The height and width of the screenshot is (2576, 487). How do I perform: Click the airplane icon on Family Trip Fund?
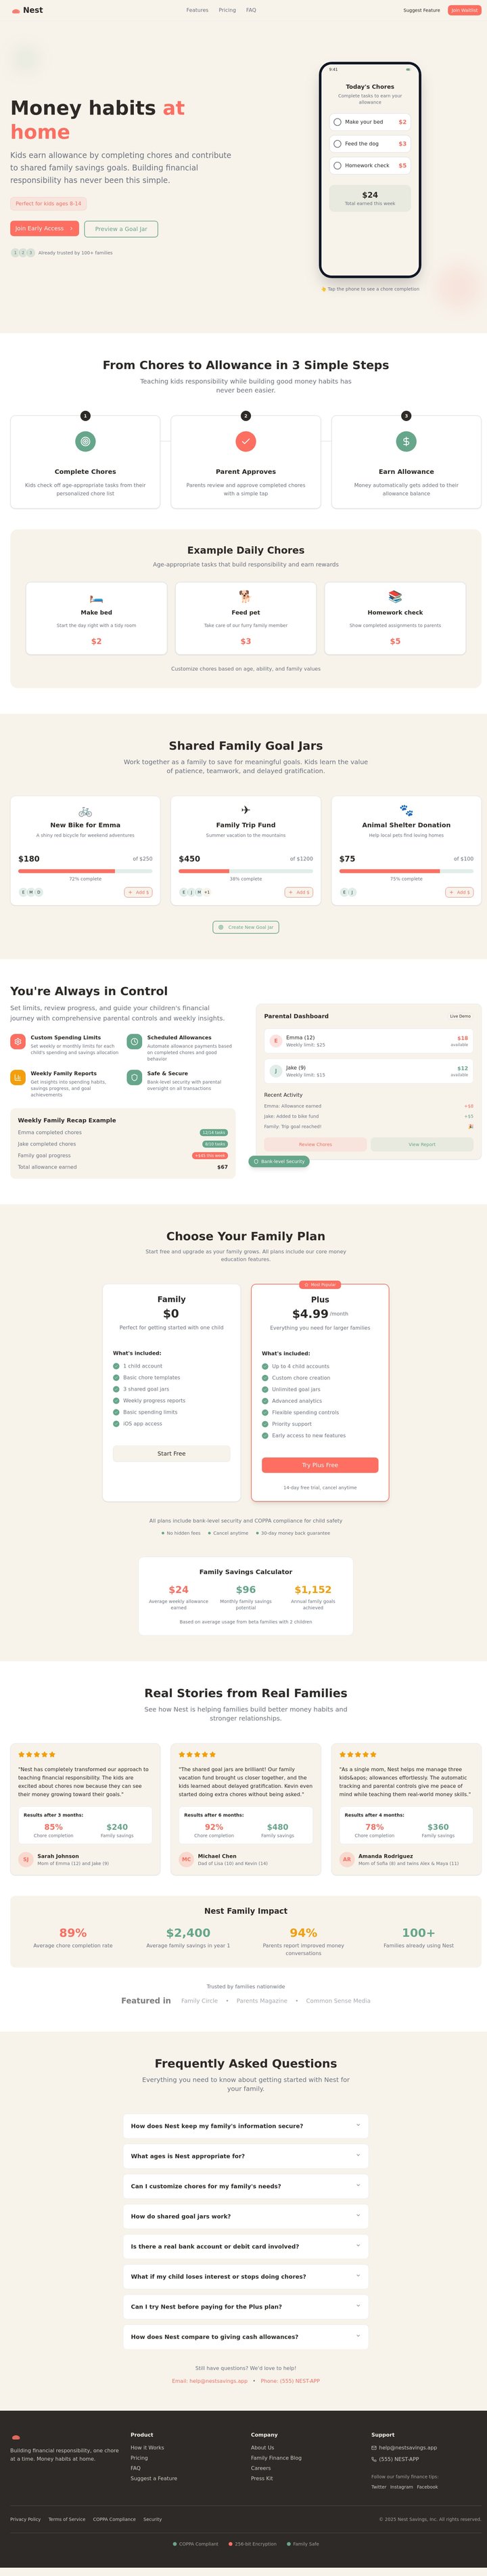coord(246,810)
